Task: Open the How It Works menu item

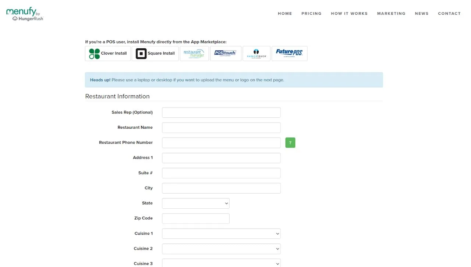Action: pos(349,14)
